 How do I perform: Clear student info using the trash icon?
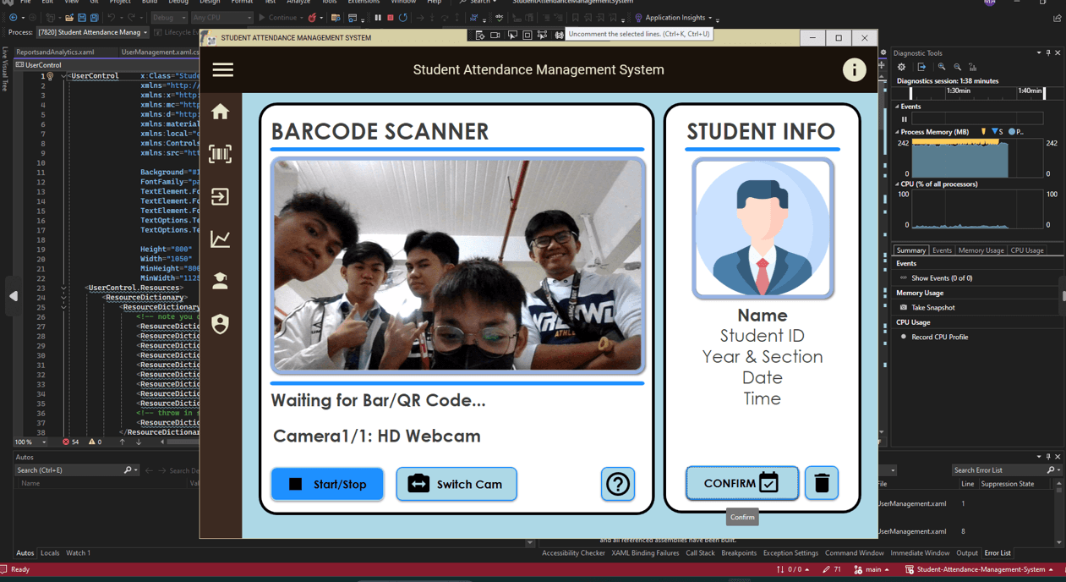(x=821, y=483)
